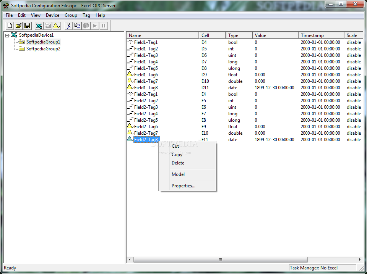The height and width of the screenshot is (274, 367).
Task: Click the bool icon beside Field2-Tag1
Action: click(x=130, y=94)
